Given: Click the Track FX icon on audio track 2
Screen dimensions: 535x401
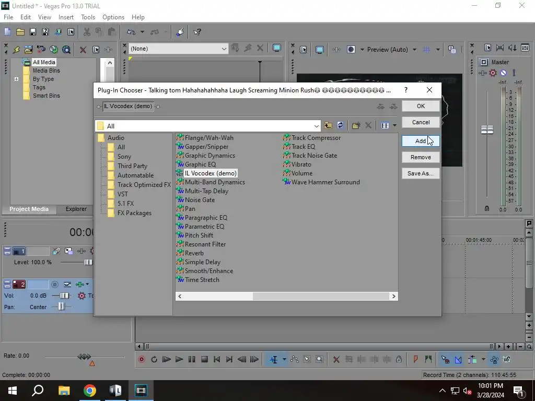Looking at the screenshot, I should pos(80,285).
